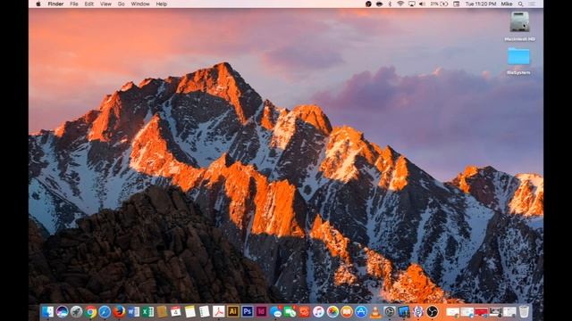Open the AirPlay display menu
This screenshot has height=321, width=572.
(x=412, y=4)
